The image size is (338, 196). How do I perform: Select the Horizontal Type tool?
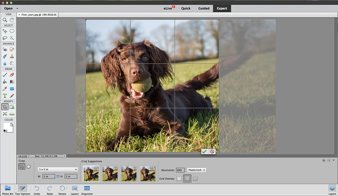click(x=5, y=96)
